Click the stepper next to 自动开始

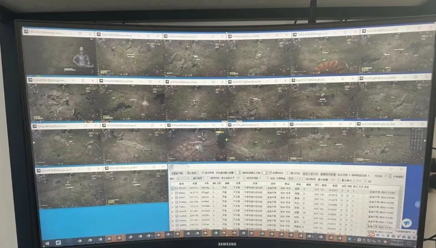[x=238, y=173]
